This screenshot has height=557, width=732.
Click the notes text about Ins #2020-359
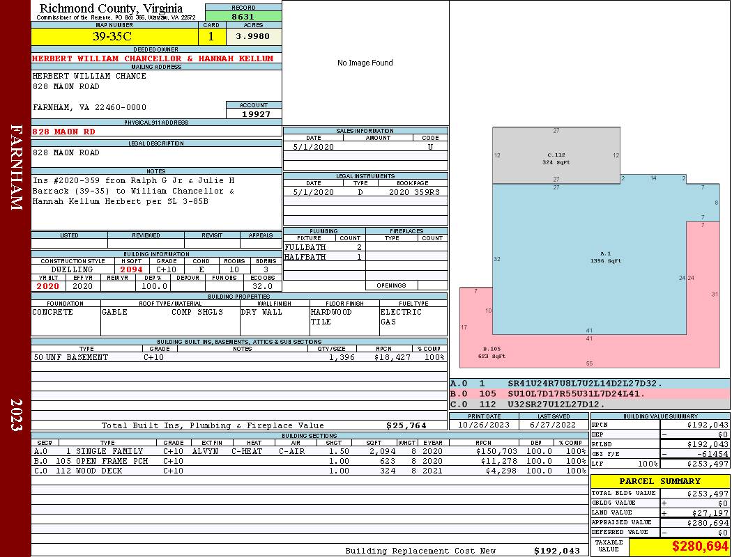tap(133, 191)
